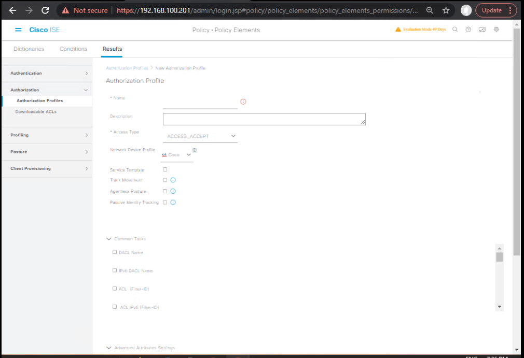Show info for Agentless Posture
Image resolution: width=524 pixels, height=358 pixels.
pos(173,191)
